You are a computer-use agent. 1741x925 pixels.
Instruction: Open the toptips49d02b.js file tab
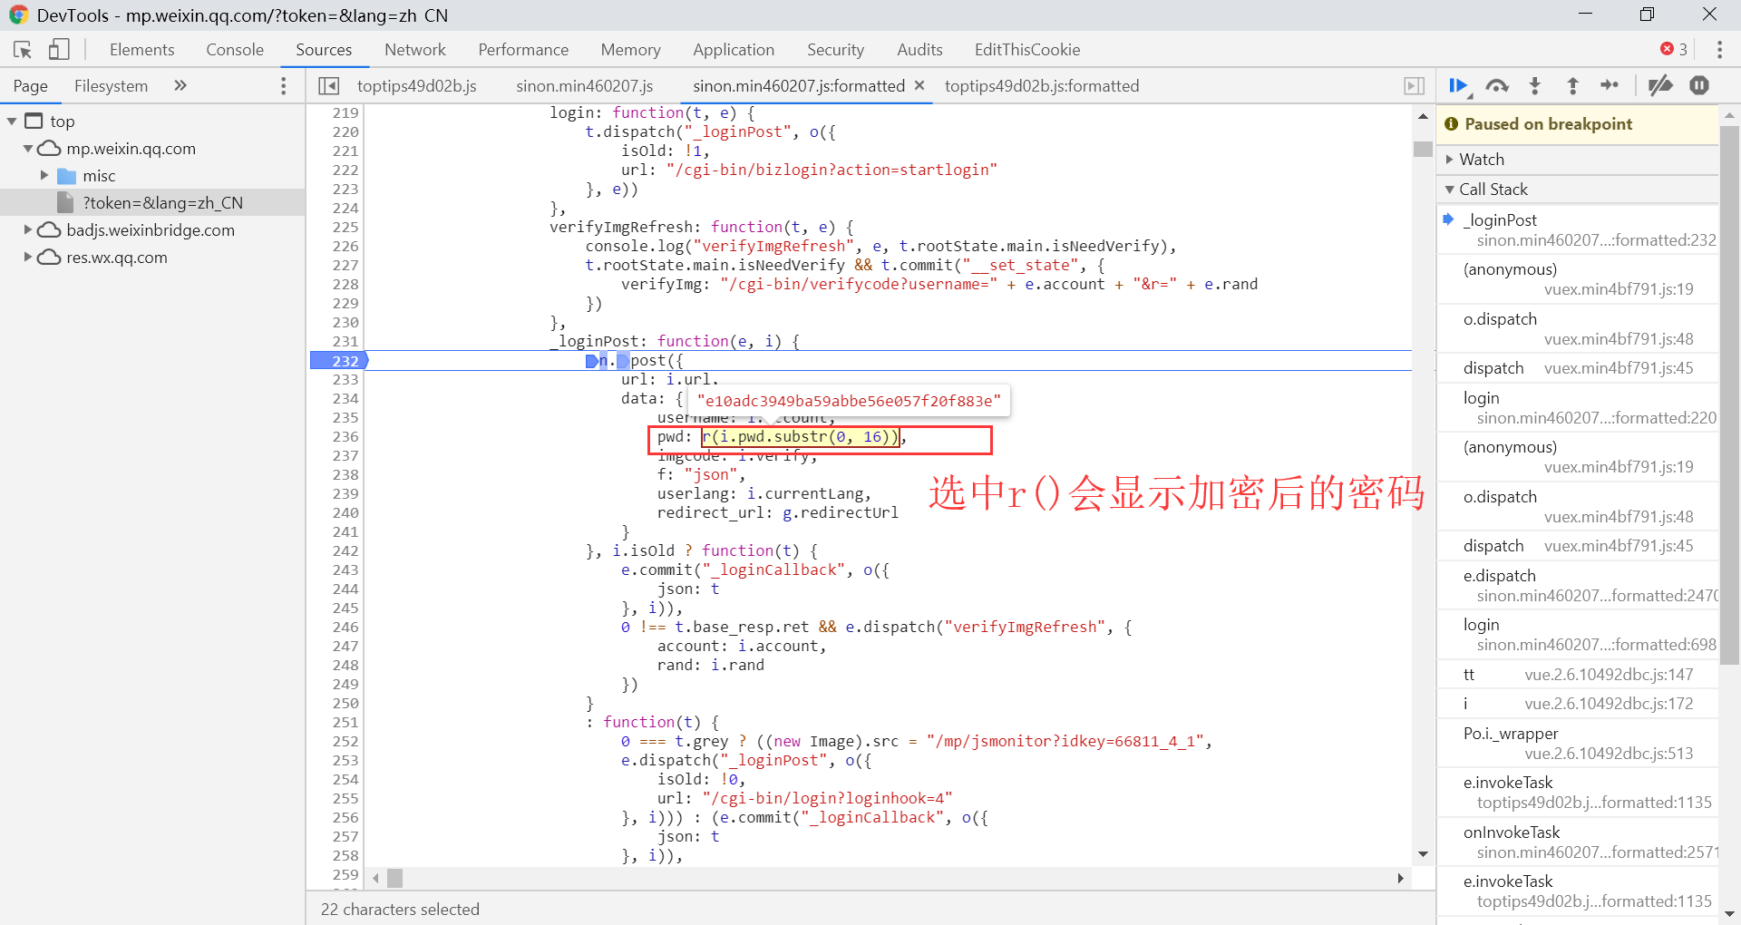[x=417, y=86]
